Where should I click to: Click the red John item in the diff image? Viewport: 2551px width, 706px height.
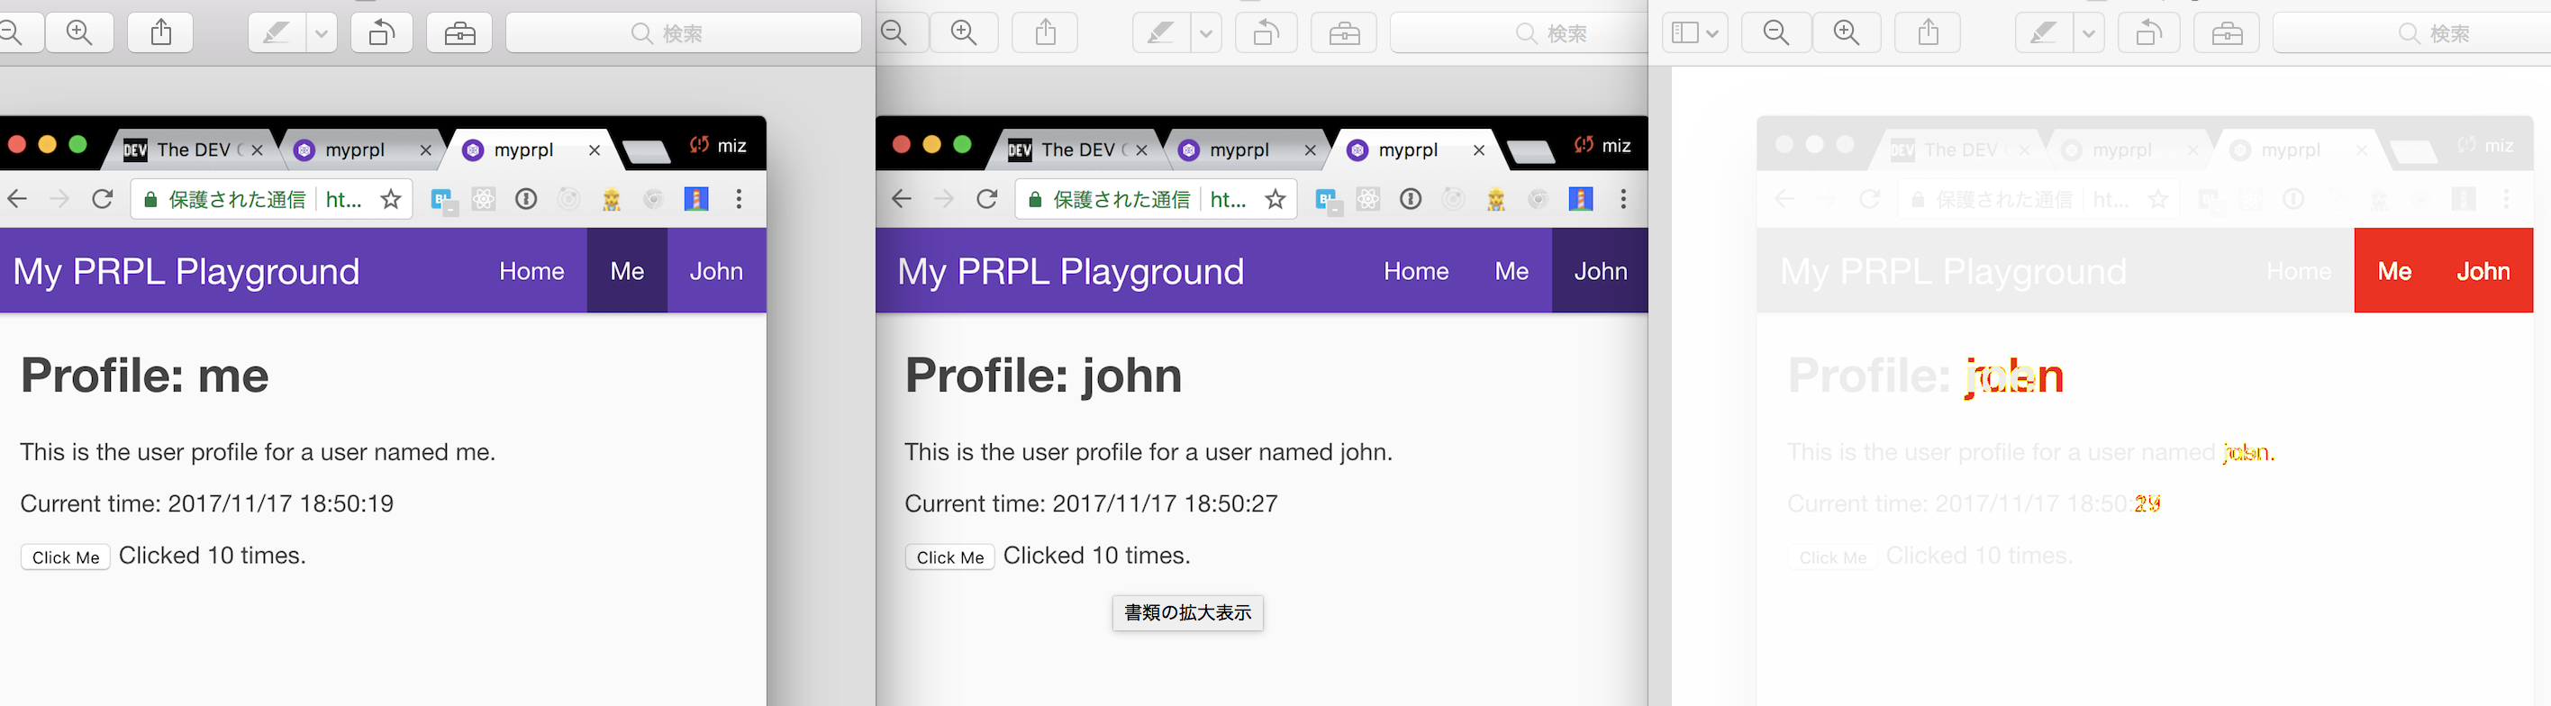point(2483,270)
